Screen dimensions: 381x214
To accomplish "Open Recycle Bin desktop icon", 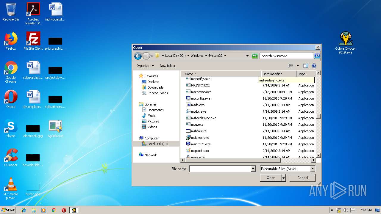I will click(11, 12).
